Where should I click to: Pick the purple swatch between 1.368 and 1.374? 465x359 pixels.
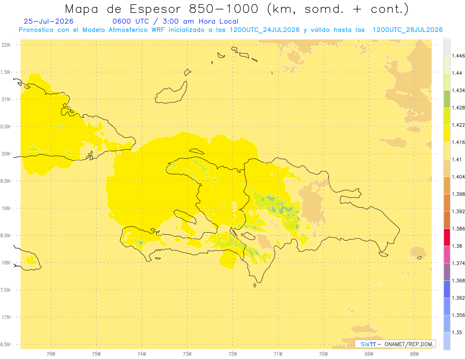click(x=447, y=272)
